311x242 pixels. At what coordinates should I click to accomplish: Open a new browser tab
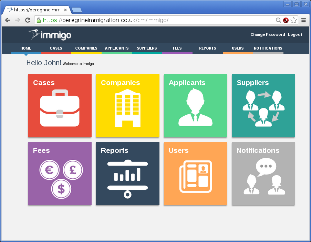[x=76, y=10]
